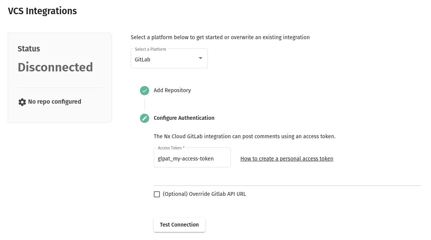Click the green checkmark on the Add Repository step

coord(145,91)
